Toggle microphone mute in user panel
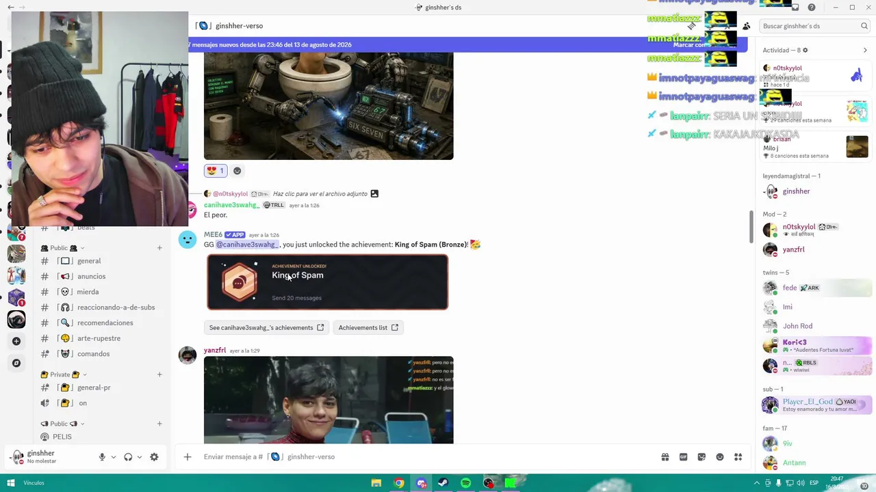 pyautogui.click(x=102, y=456)
